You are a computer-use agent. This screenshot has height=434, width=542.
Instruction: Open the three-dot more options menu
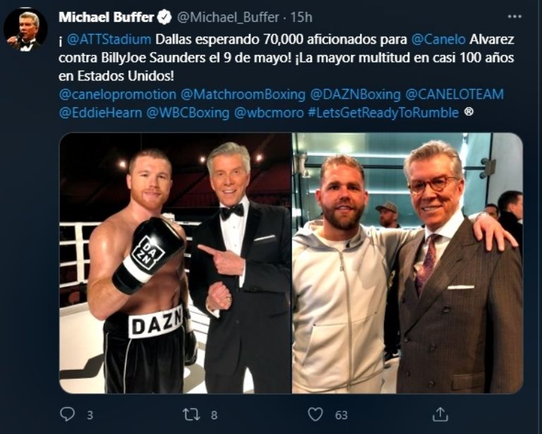pyautogui.click(x=514, y=16)
